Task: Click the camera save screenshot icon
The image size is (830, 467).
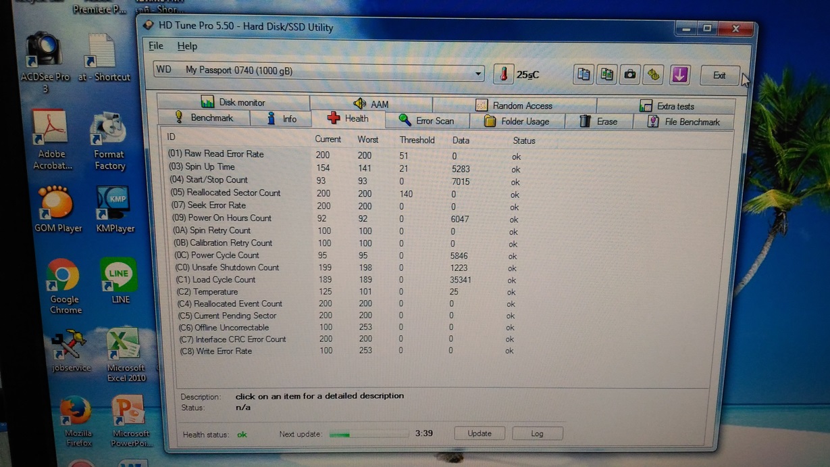Action: 629,74
